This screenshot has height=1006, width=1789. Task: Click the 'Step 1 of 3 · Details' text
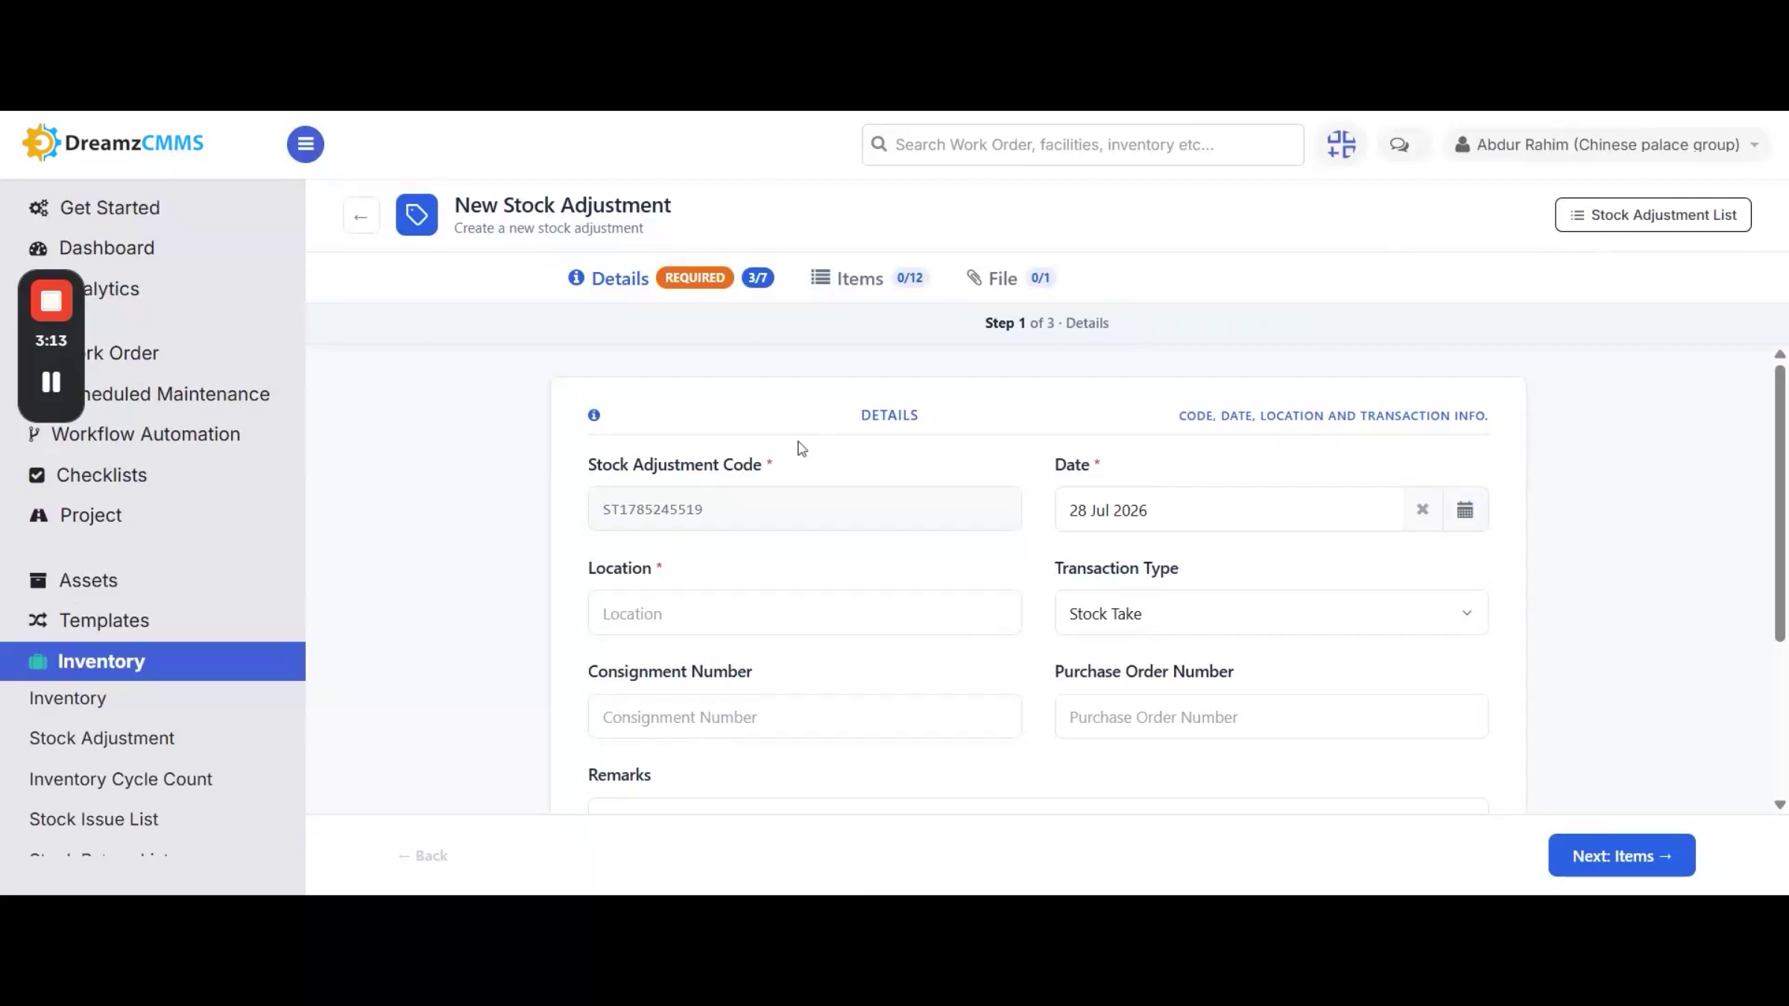(x=1047, y=323)
